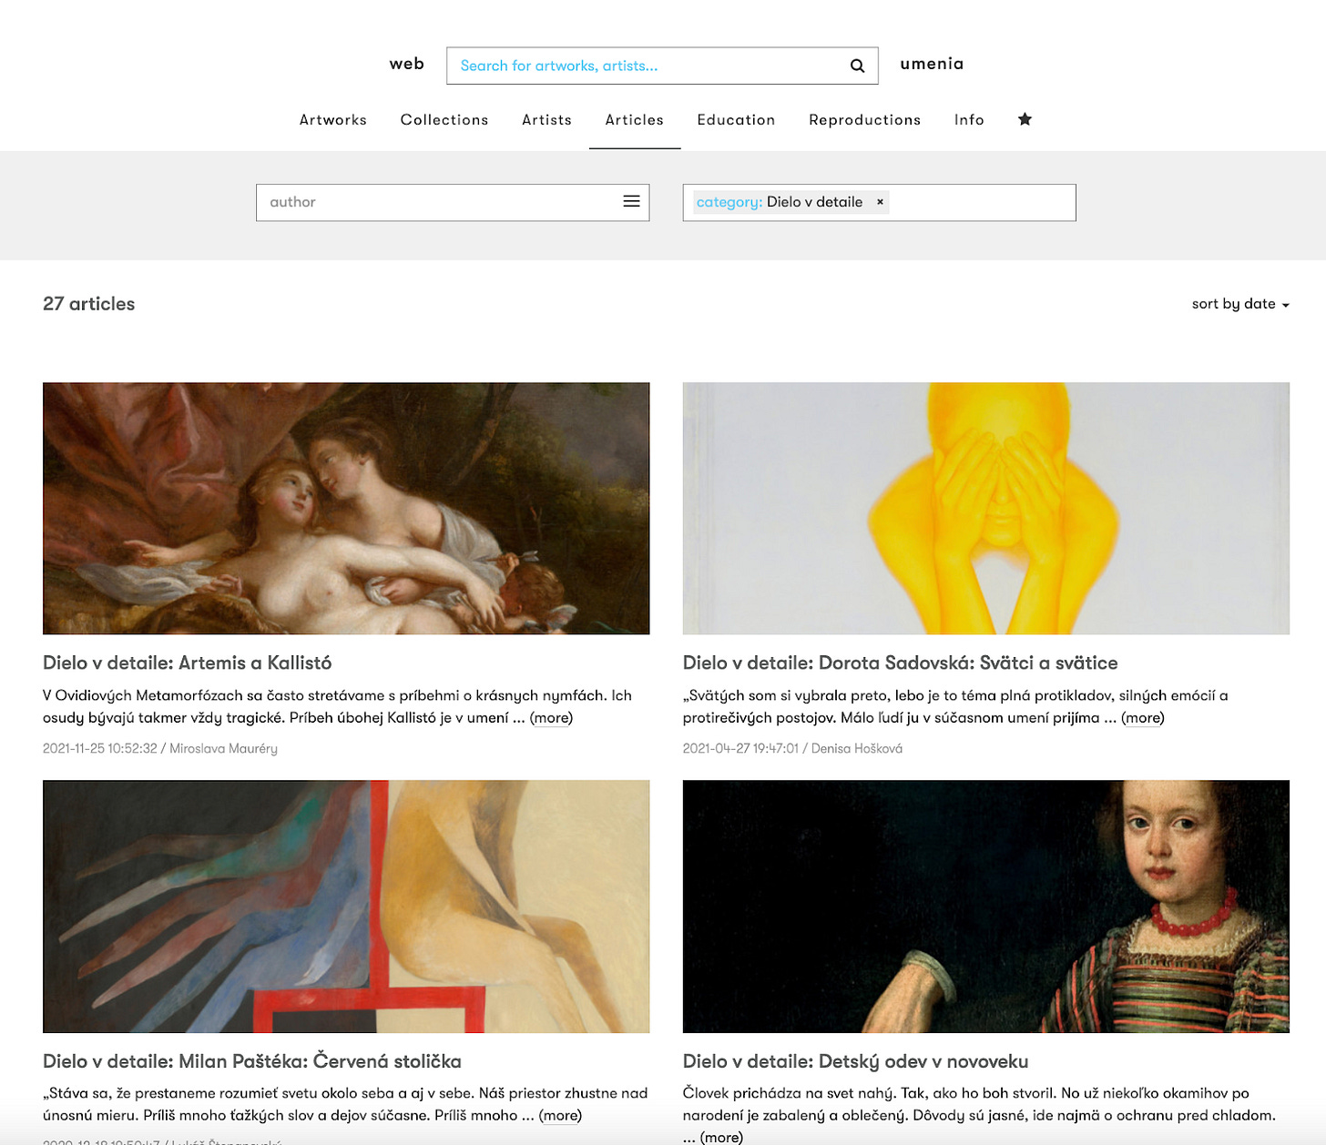Click (more) in Detský odev excerpt
This screenshot has height=1145, width=1326.
point(721,1137)
